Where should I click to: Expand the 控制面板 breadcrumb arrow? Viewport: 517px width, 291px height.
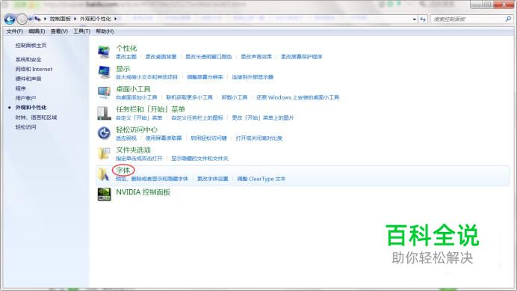tap(75, 19)
